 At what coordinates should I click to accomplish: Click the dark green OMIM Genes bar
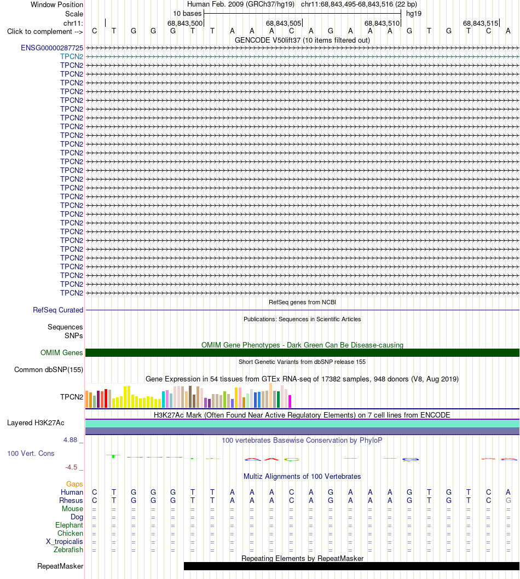(x=302, y=352)
